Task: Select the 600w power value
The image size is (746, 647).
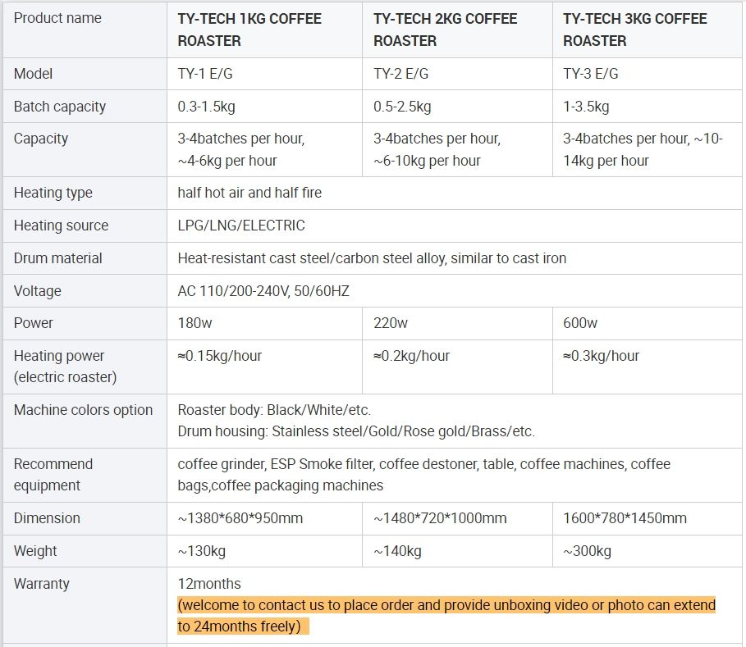Action: 580,323
